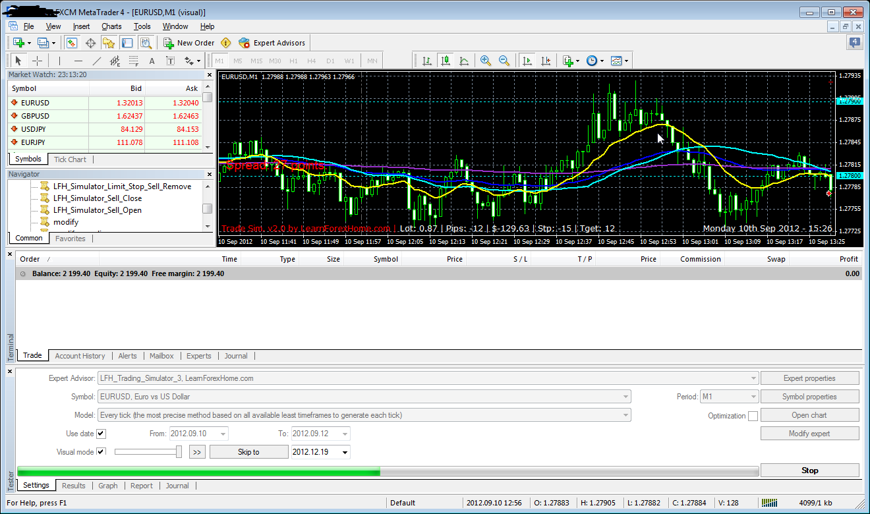Toggle the Visual mode checkbox
Screen dimensions: 870x514
tap(101, 451)
